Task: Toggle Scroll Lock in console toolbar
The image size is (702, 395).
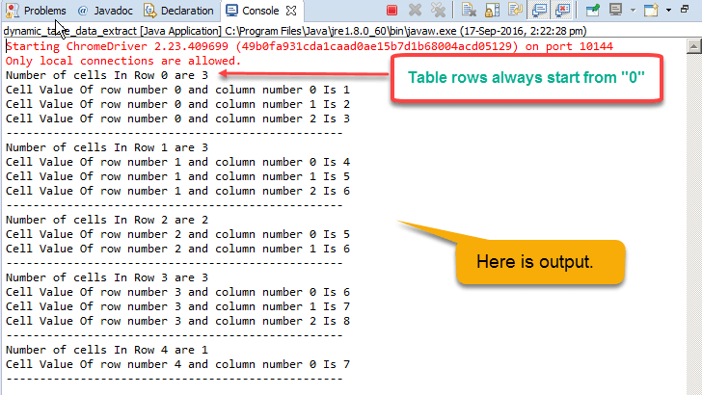Action: click(x=493, y=11)
